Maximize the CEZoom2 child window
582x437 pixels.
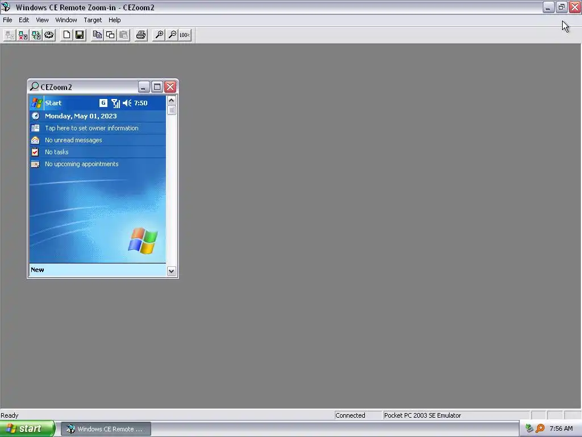[x=157, y=87]
